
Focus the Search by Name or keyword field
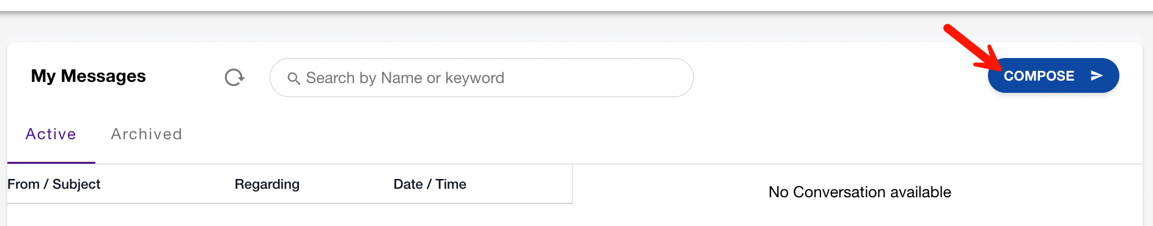[481, 78]
